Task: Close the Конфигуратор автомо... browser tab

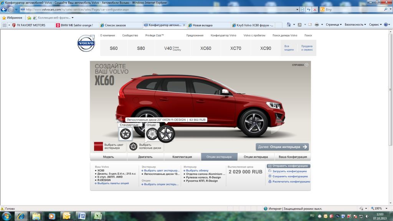Action: point(184,25)
